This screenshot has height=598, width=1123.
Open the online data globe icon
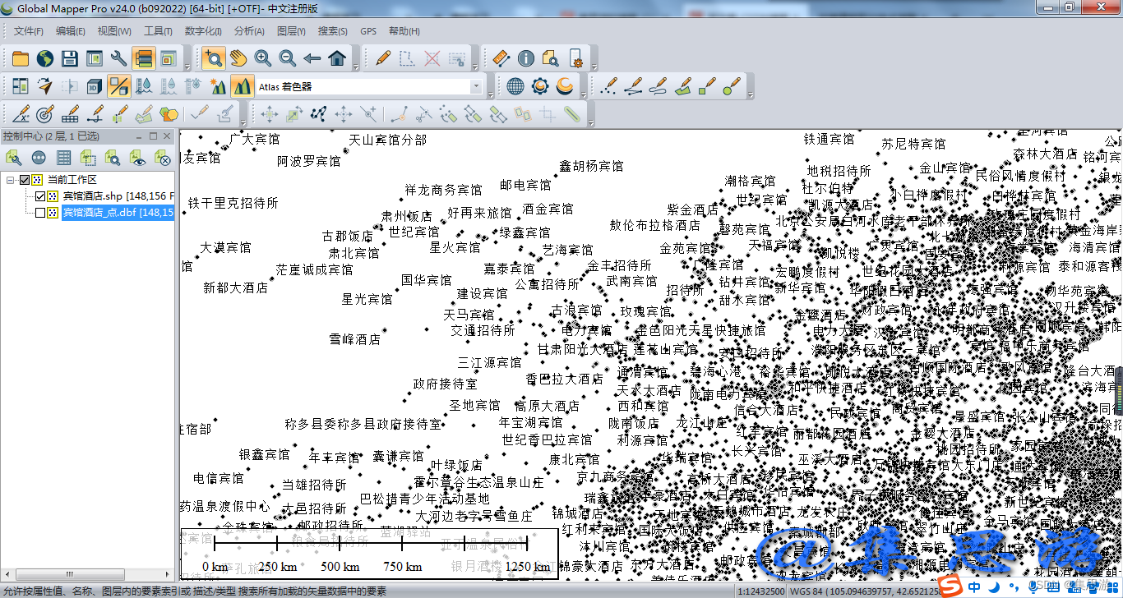pyautogui.click(x=45, y=58)
